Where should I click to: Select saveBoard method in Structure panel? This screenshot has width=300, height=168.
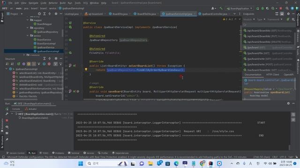pos(41,77)
